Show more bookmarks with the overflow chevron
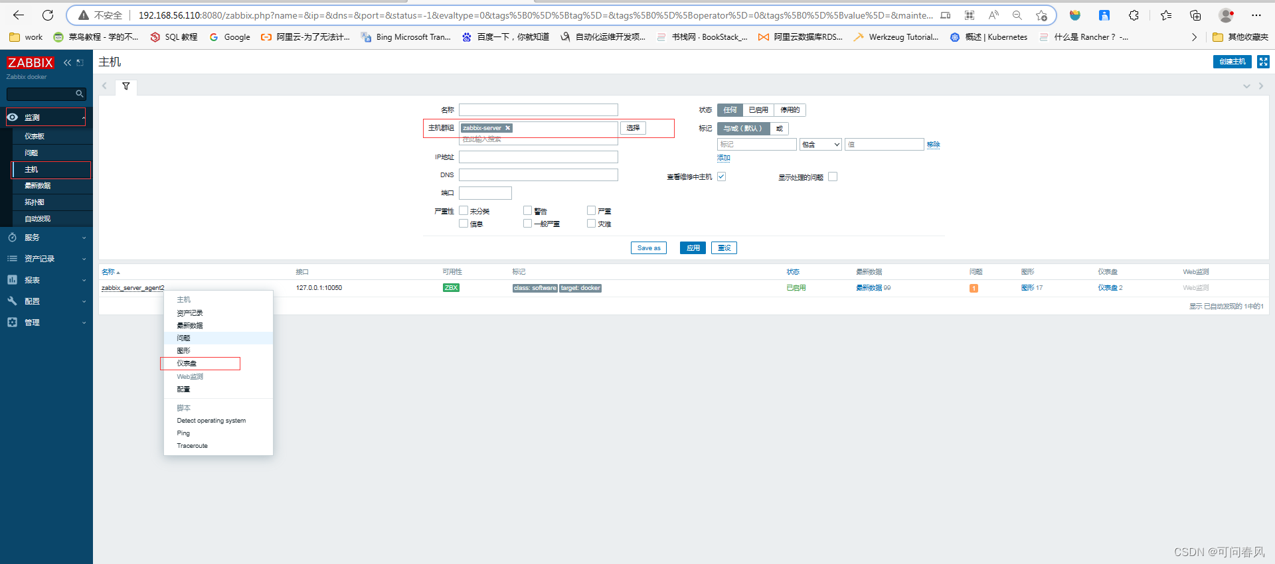Image resolution: width=1275 pixels, height=564 pixels. click(x=1194, y=37)
